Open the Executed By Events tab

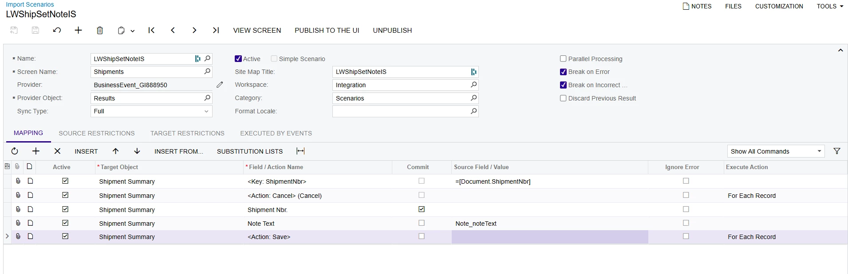[x=276, y=133]
